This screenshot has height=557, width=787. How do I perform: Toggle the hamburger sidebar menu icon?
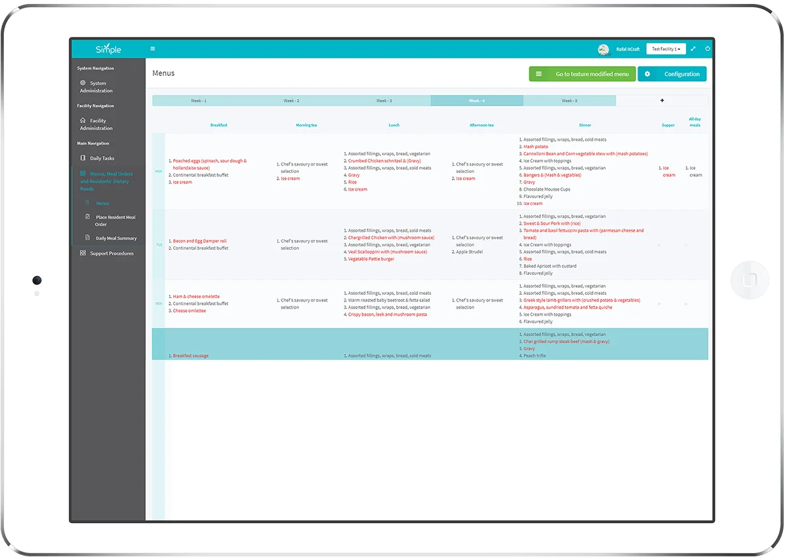click(x=153, y=48)
